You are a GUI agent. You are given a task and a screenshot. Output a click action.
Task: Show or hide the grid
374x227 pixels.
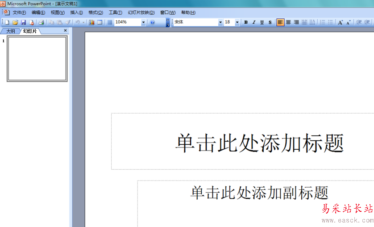click(110, 22)
